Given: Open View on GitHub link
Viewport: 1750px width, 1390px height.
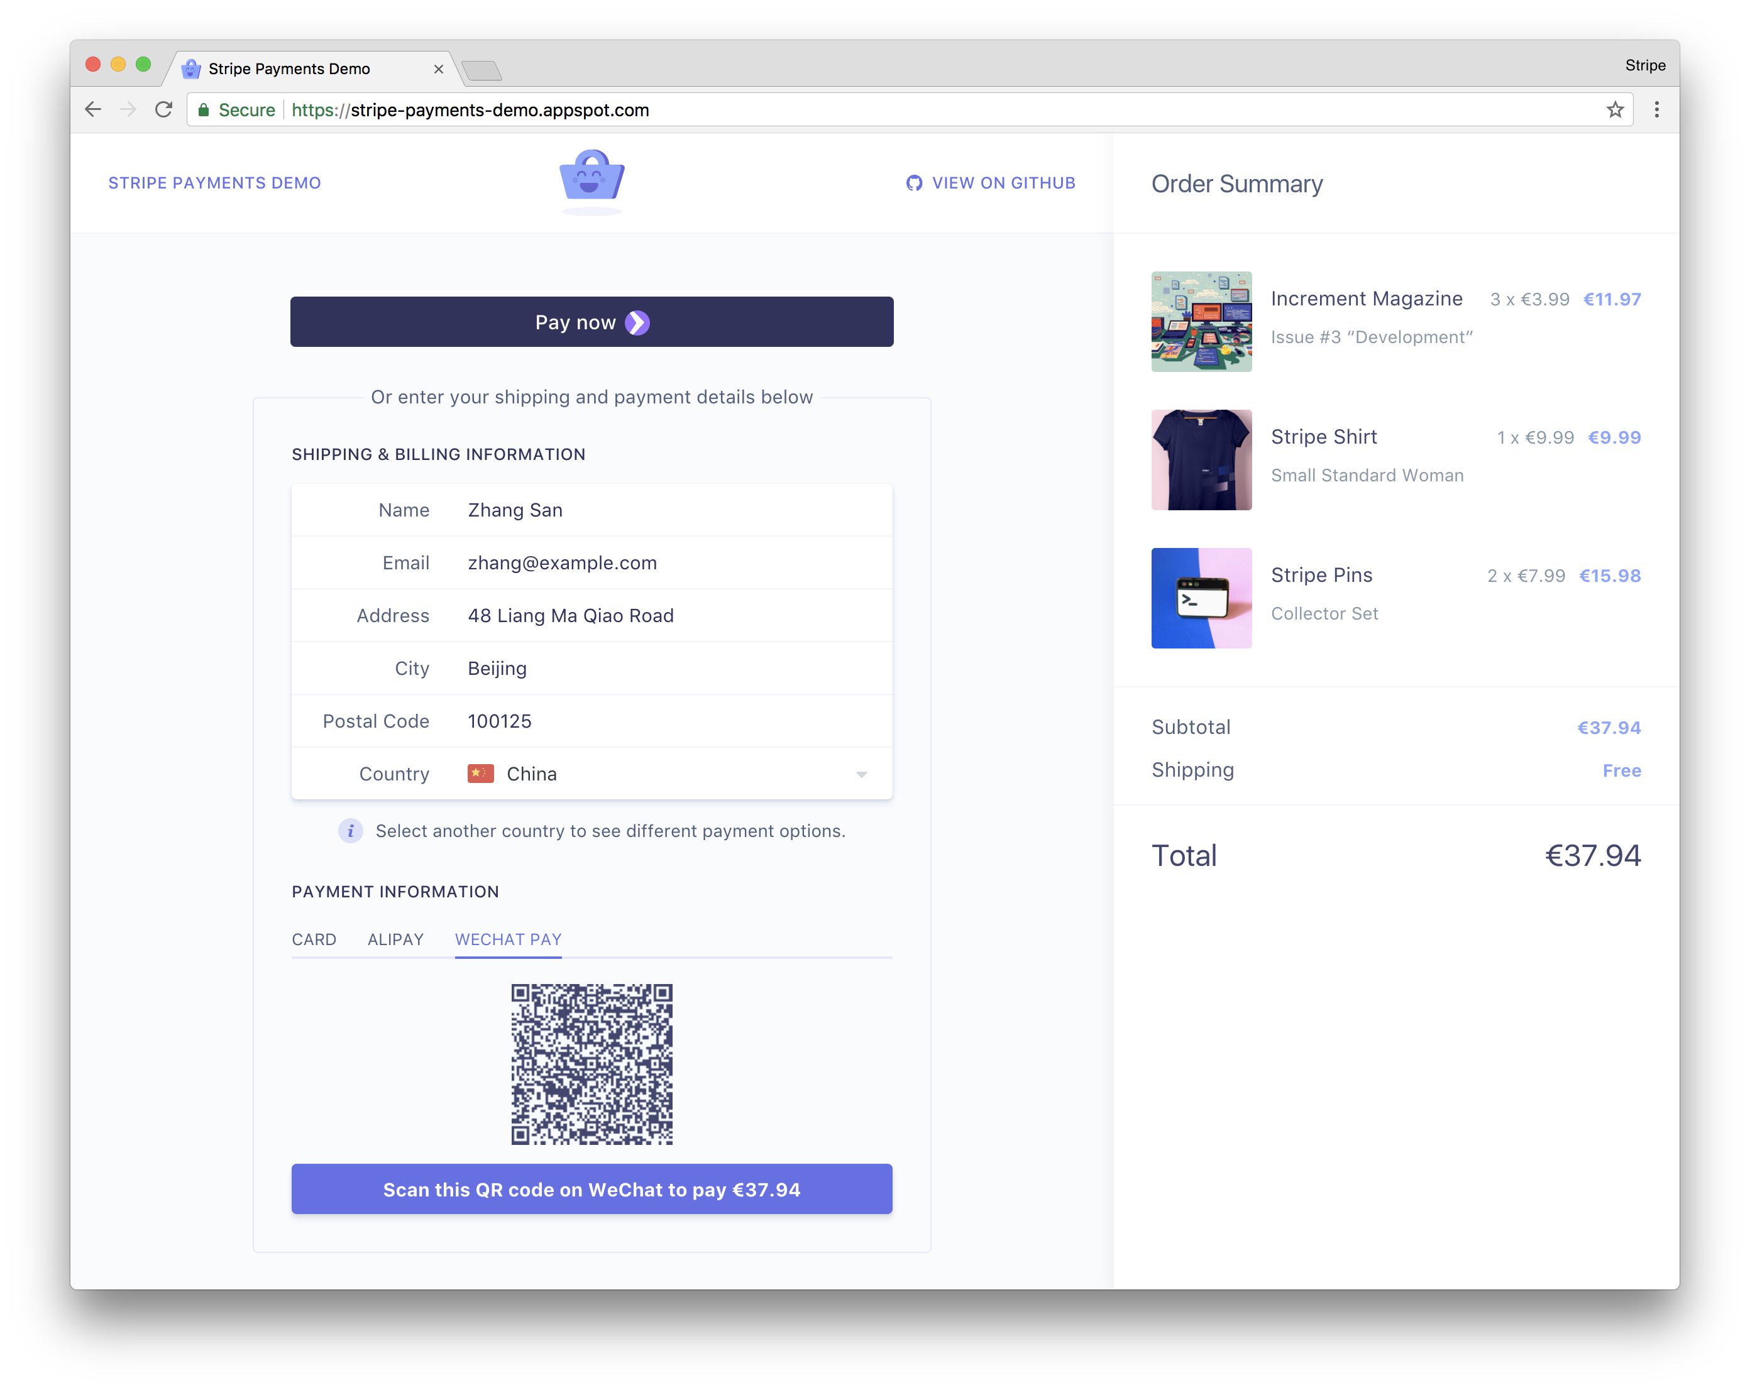Looking at the screenshot, I should point(1003,183).
